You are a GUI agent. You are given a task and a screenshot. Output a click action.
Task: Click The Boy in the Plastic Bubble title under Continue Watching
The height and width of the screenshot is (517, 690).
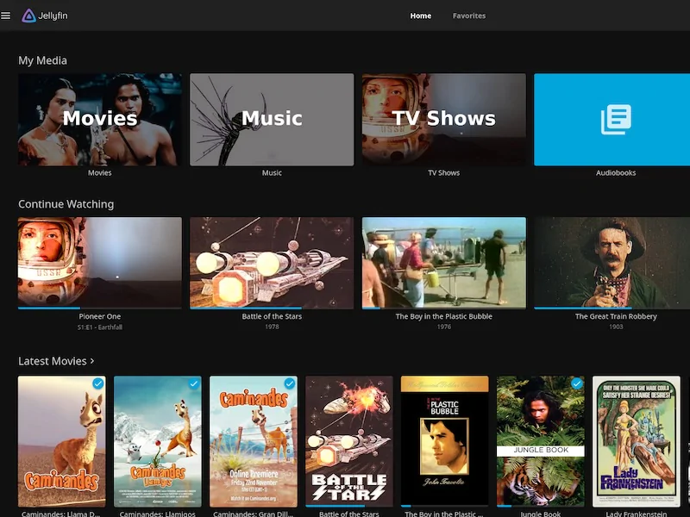pos(443,316)
